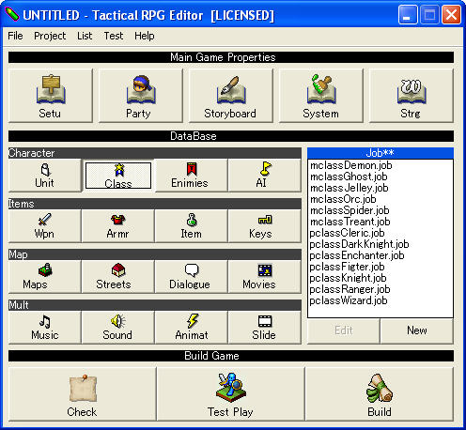Open the List menu
The image size is (466, 430).
click(85, 36)
